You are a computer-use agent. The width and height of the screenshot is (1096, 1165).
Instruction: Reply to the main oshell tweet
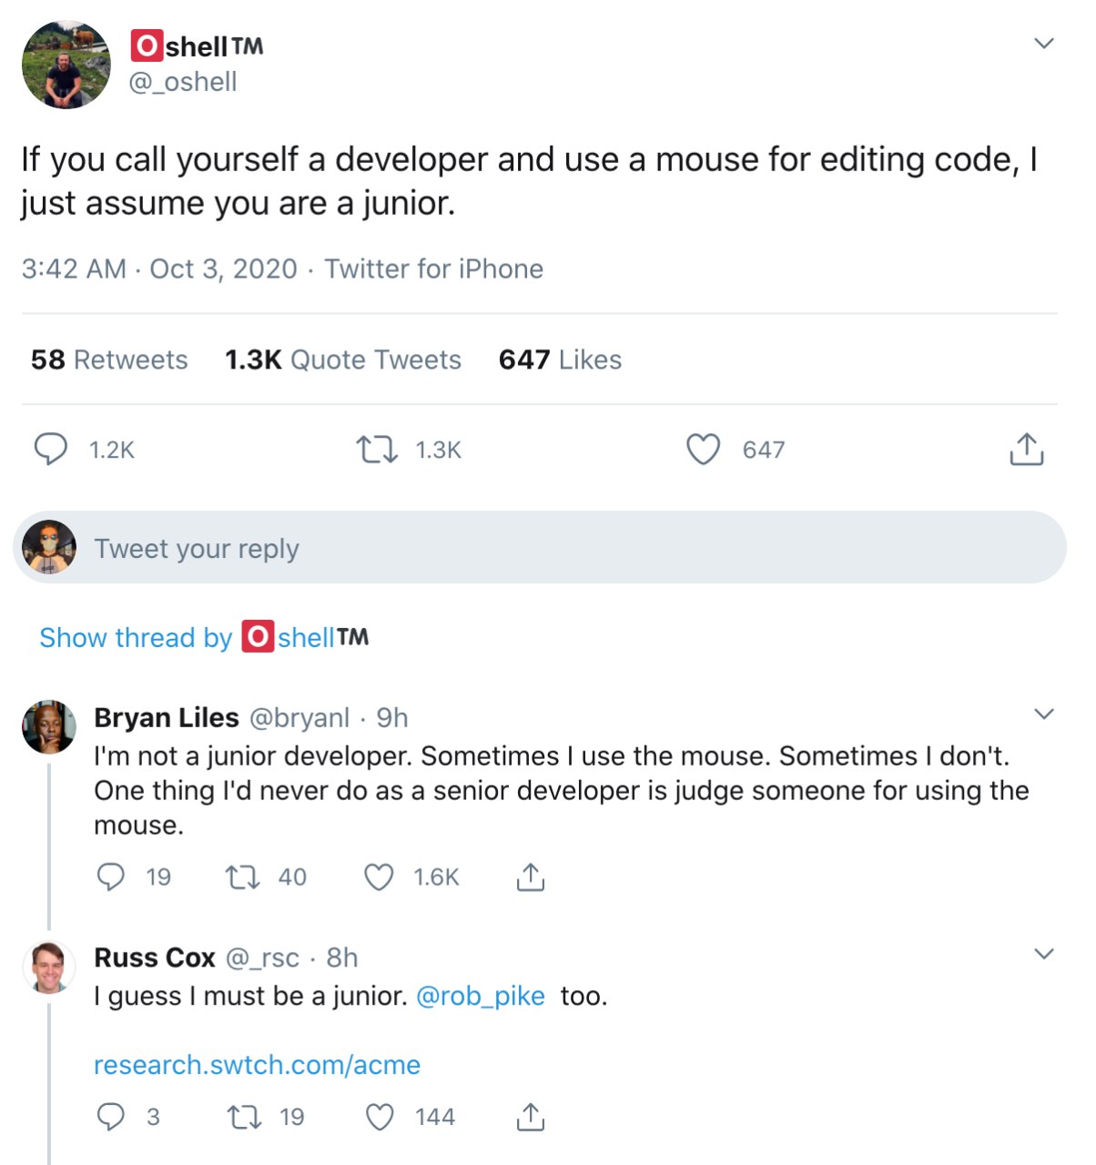(x=51, y=450)
